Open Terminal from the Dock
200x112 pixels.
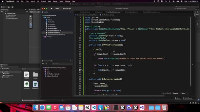pos(116,108)
